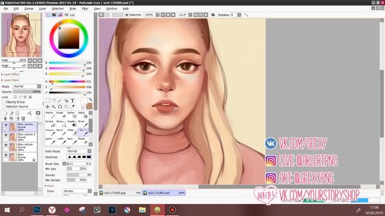
Task: Expand the Layer Effect section
Action: pos(11,74)
